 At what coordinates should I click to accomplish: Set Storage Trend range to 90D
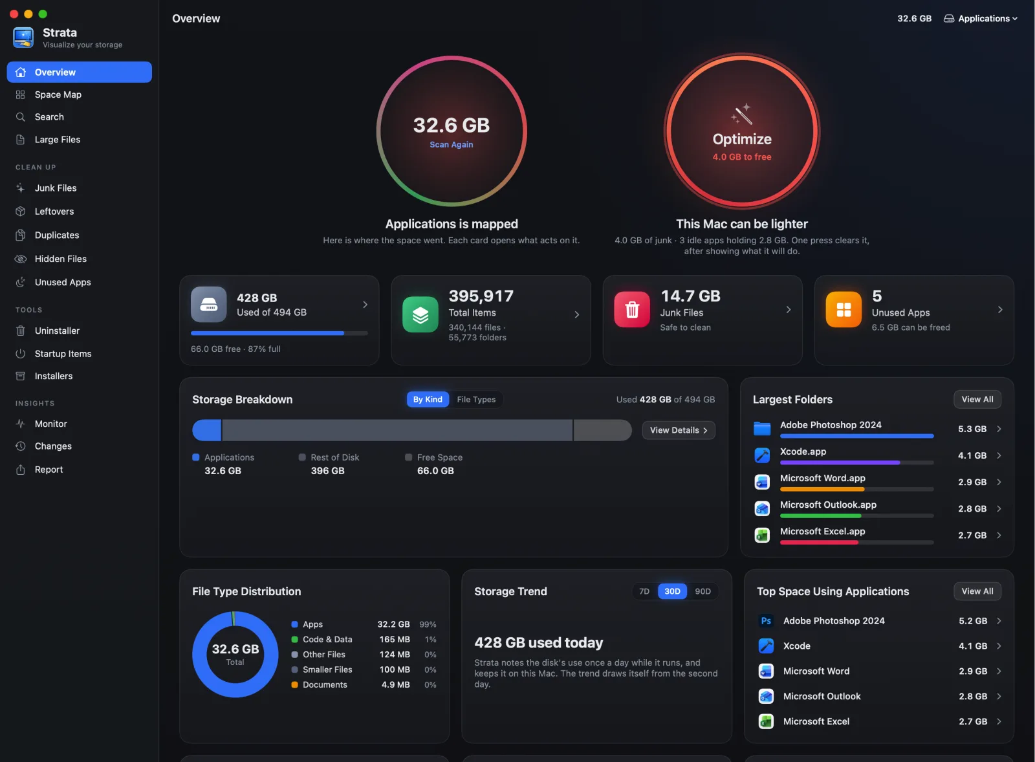tap(703, 591)
